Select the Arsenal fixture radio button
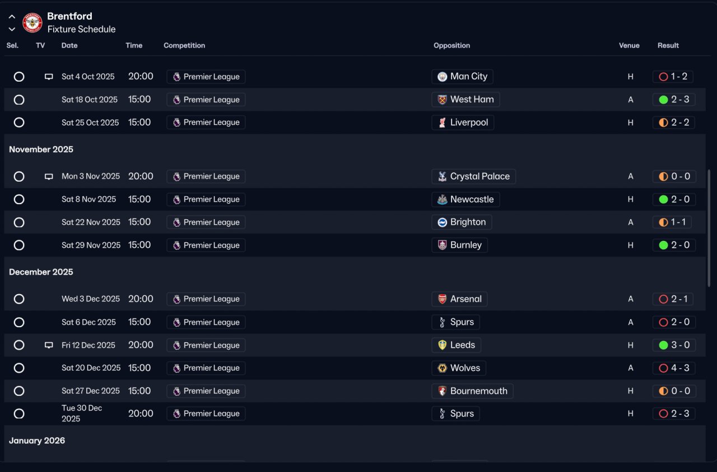This screenshot has height=472, width=717. click(x=19, y=299)
